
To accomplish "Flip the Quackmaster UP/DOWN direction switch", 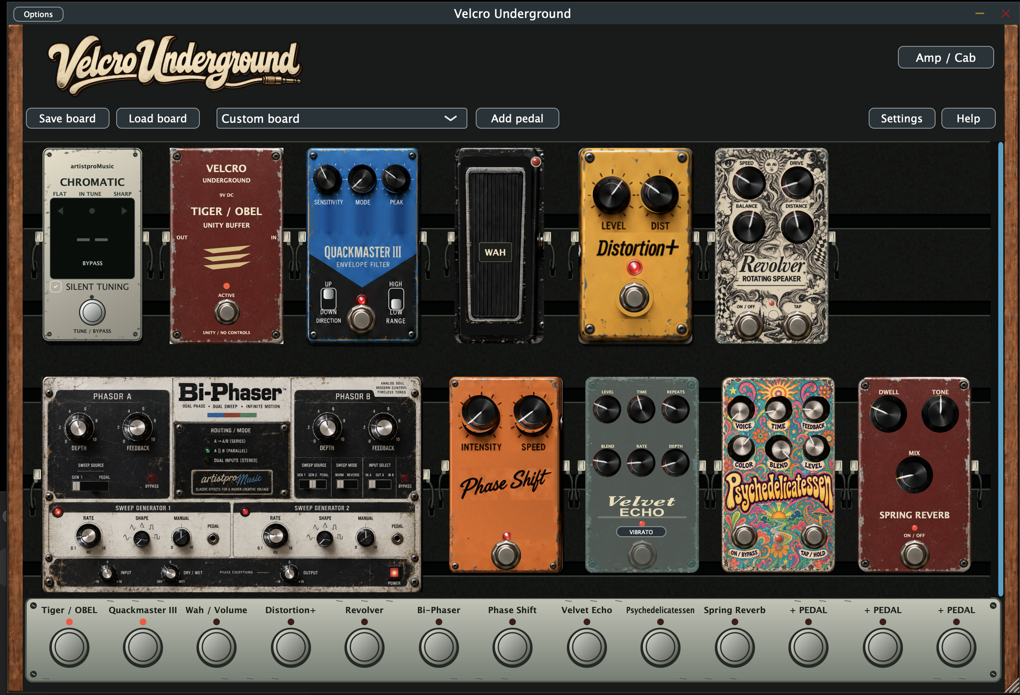I will (x=328, y=299).
